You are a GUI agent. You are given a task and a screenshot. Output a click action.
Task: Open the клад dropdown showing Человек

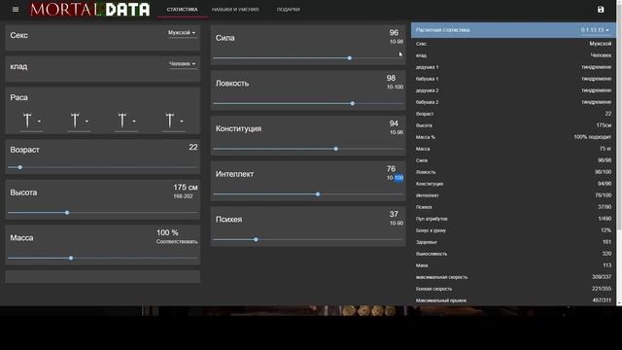[x=183, y=64]
